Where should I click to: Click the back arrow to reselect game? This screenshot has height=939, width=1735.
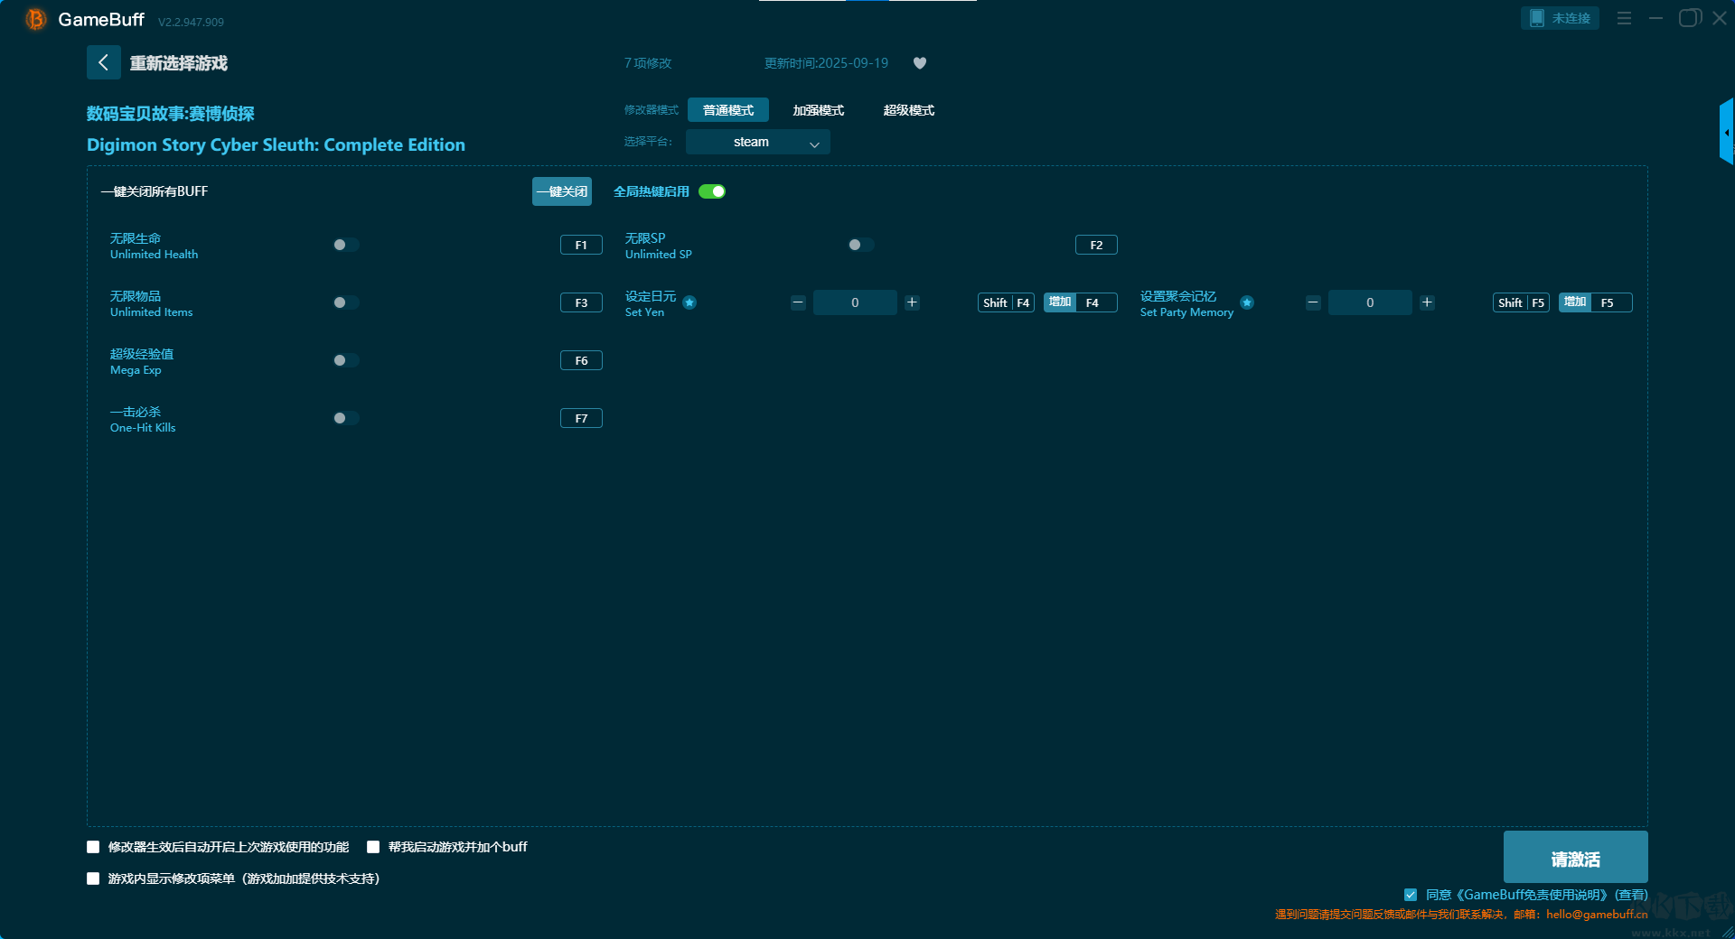coord(103,62)
